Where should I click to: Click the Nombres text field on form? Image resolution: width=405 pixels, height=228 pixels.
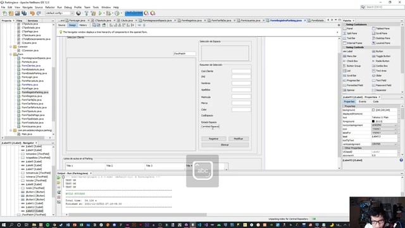pyautogui.click(x=241, y=83)
